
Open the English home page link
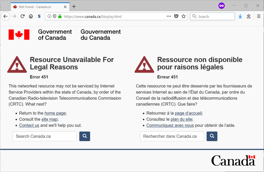pos(55,113)
